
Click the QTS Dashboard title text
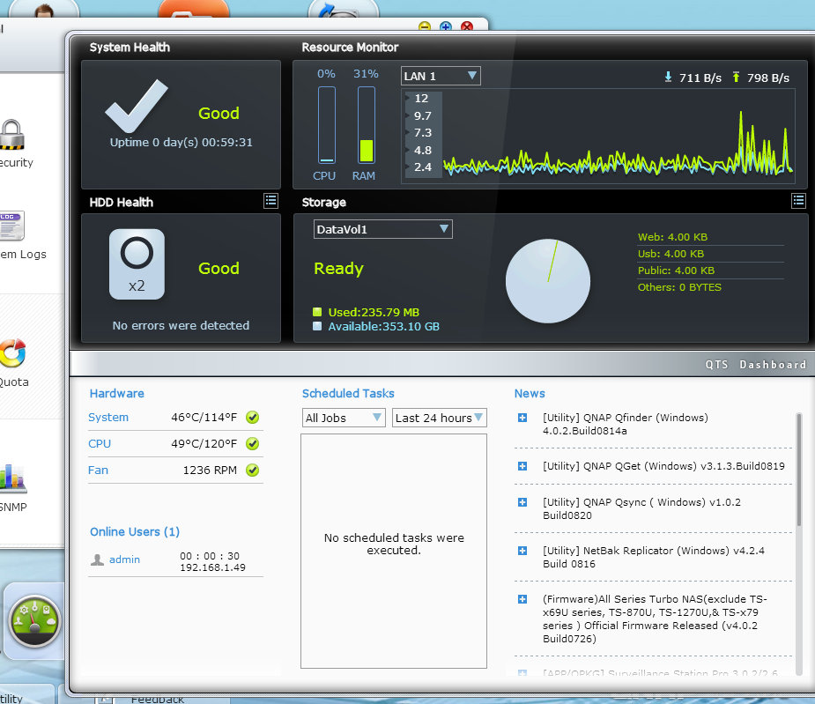(x=756, y=365)
